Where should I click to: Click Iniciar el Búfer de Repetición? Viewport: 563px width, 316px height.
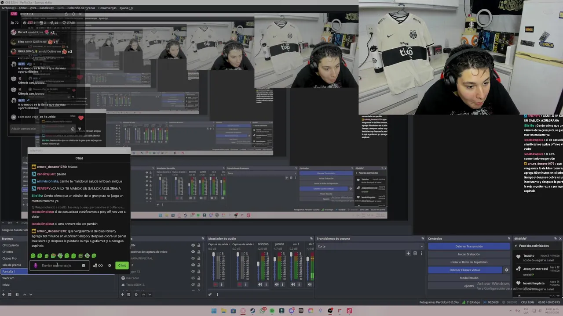(469, 262)
